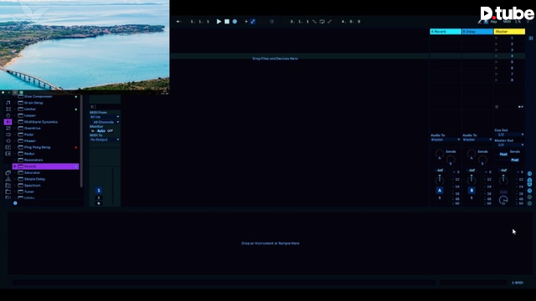536x301 pixels.
Task: Toggle the MIDI track activator 1
Action: [x=99, y=191]
